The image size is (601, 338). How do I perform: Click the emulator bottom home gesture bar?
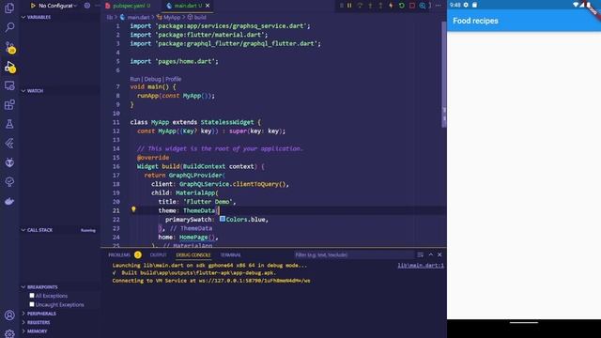click(x=524, y=323)
